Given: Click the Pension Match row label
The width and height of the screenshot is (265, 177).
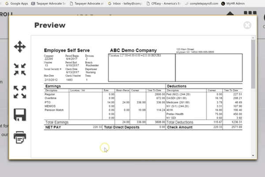Looking at the screenshot, I should [54, 110].
